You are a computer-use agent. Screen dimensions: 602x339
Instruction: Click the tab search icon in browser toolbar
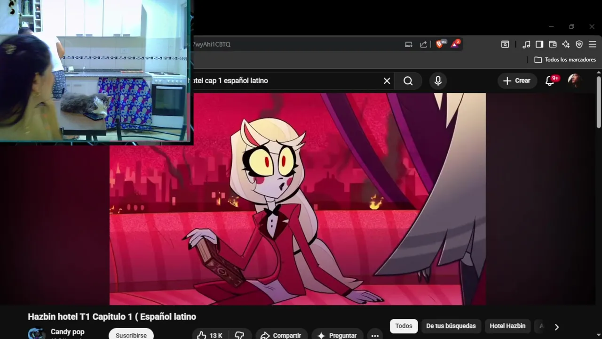coord(505,44)
